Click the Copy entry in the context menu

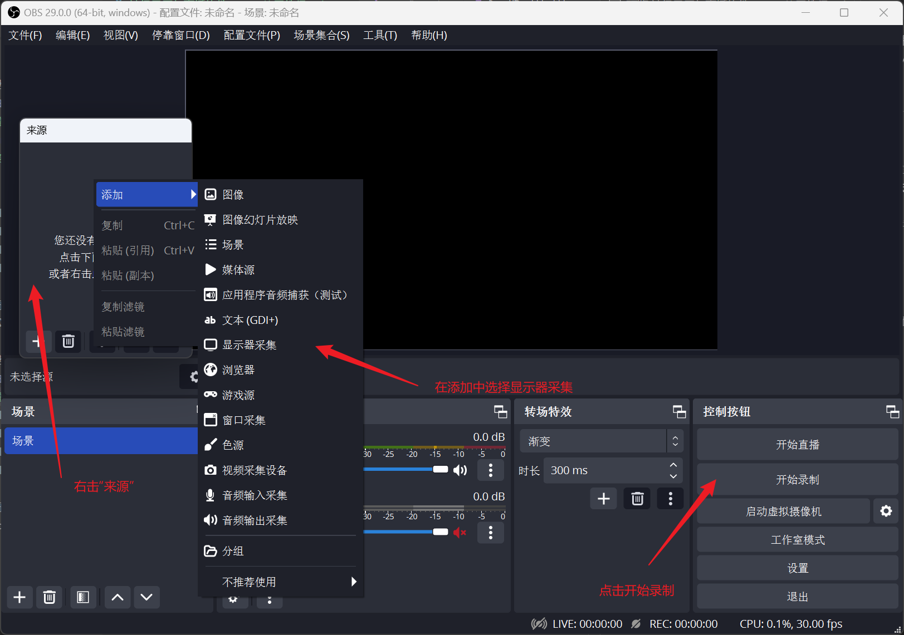click(147, 225)
